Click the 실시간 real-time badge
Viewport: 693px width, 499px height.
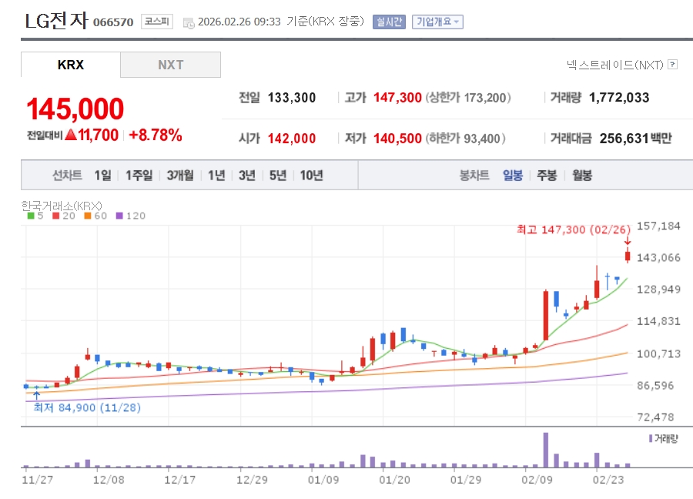coord(389,22)
